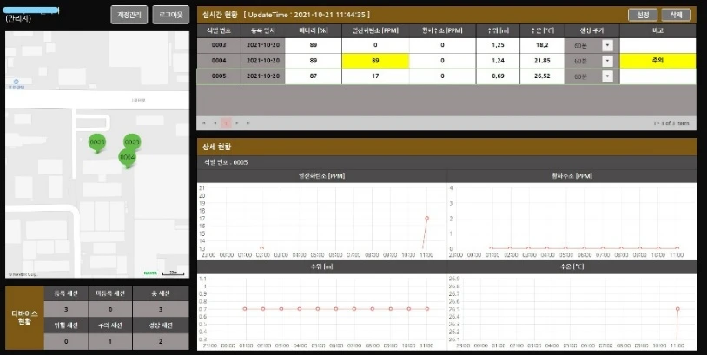Click the 계정관리 account management button
This screenshot has height=355, width=707.
(x=129, y=15)
